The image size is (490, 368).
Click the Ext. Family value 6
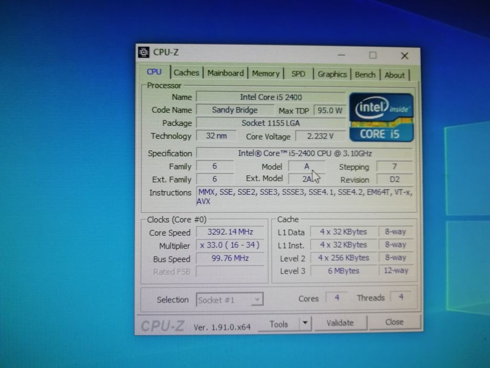(x=215, y=179)
